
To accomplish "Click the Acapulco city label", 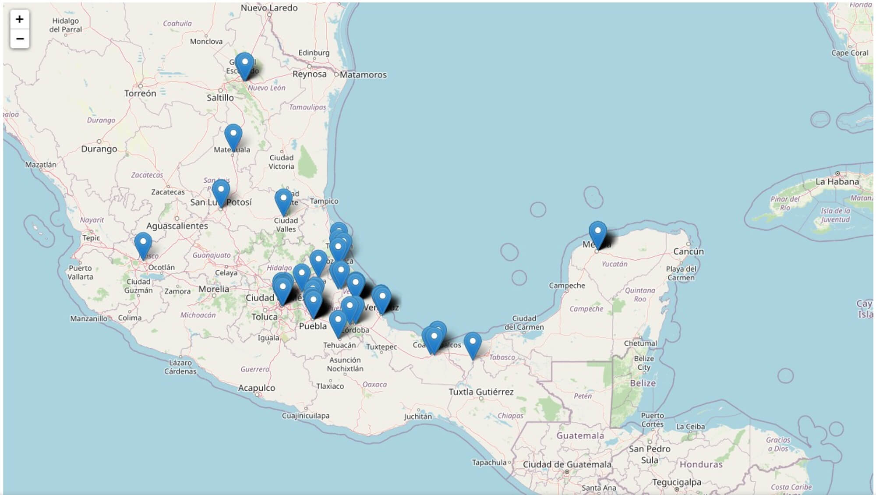I will pos(257,388).
